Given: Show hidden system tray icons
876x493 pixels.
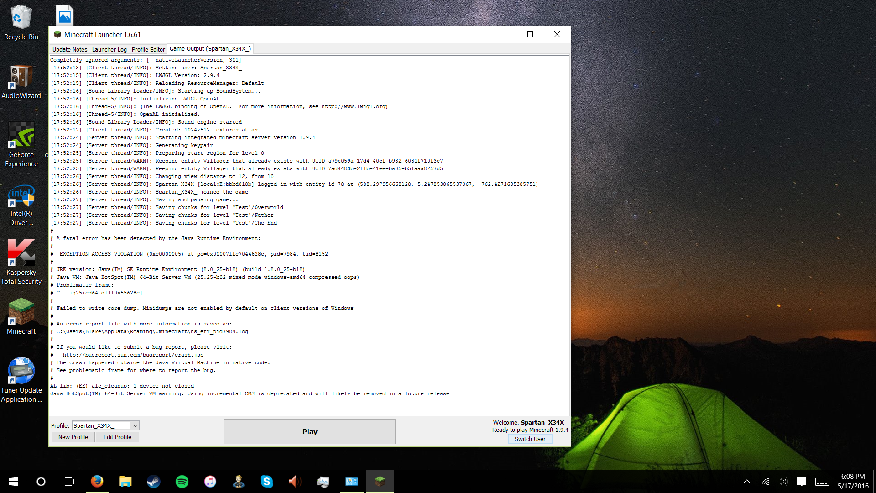Looking at the screenshot, I should [x=747, y=482].
